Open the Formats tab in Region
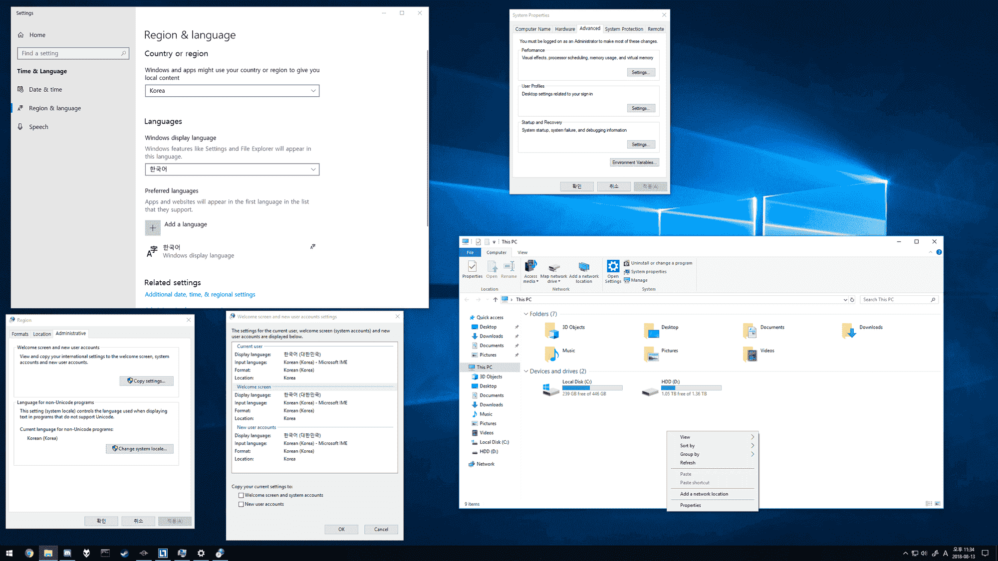Viewport: 998px width, 561px height. 20,334
